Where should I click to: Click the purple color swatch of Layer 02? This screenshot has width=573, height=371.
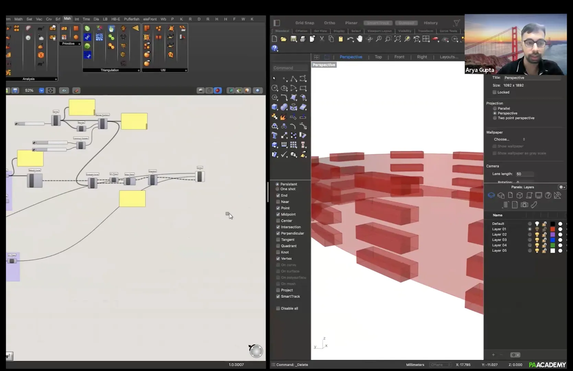[x=552, y=234]
